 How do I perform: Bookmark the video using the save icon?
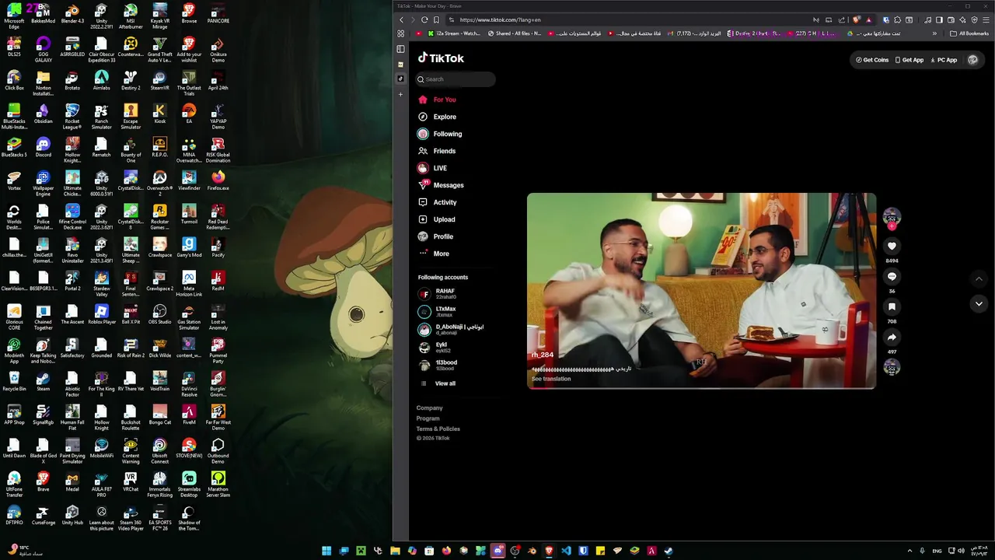[892, 306]
